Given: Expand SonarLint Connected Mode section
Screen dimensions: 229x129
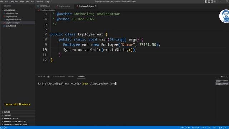Looking at the screenshot, I should click(x=18, y=125).
